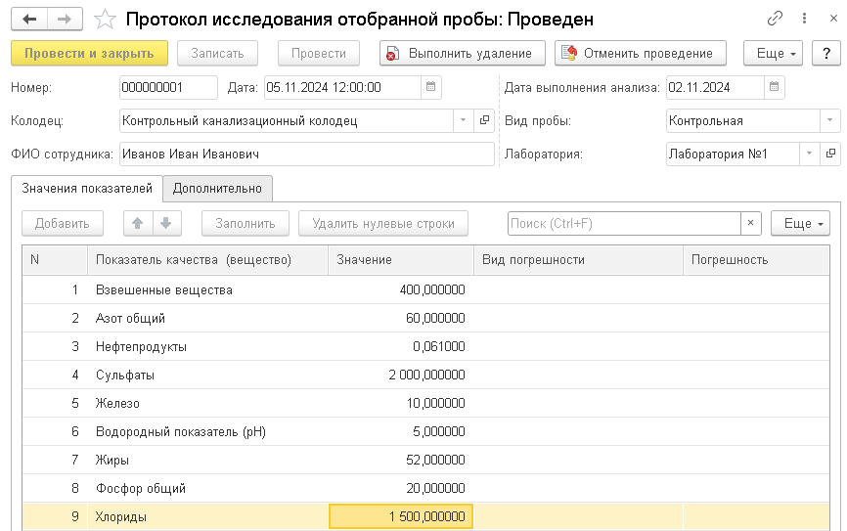Add document to favorites with star icon
The width and height of the screenshot is (847, 531).
(105, 19)
